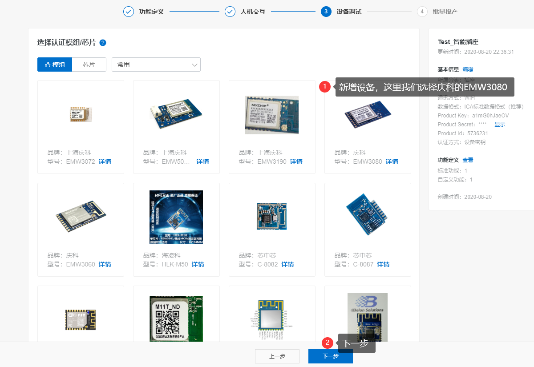
Task: Open 详情 for EMW3080
Action: (392, 161)
